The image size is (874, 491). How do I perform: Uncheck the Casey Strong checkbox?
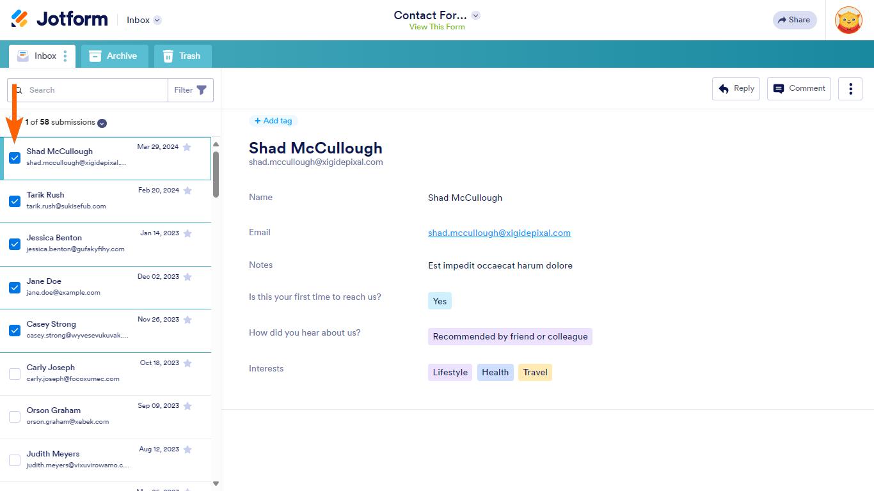(x=15, y=331)
